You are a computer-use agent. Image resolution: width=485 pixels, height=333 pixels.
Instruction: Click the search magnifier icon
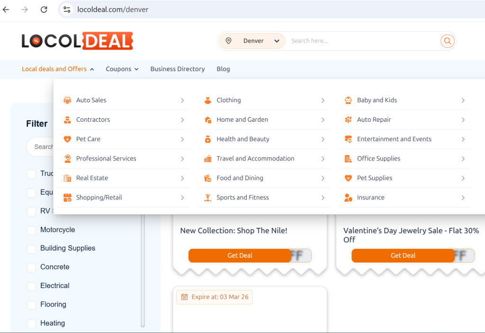tap(447, 41)
